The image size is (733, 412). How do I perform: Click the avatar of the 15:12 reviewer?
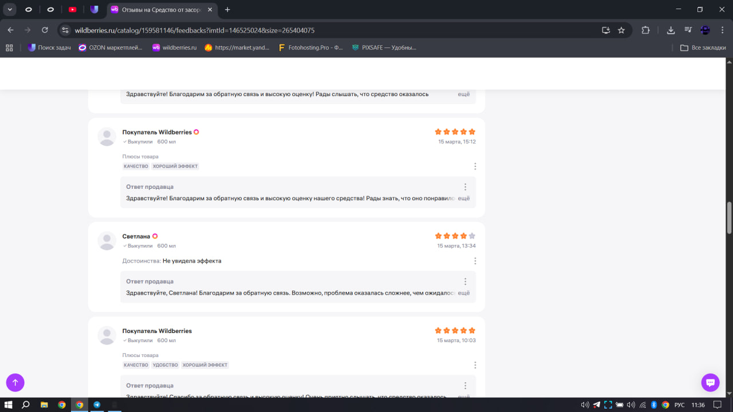pos(107,137)
